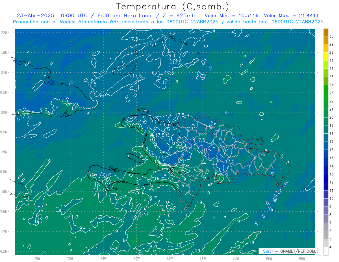Click the "68W" longitude axis label
Image resolution: width=339 pixels, height=262 pixels.
[302, 258]
